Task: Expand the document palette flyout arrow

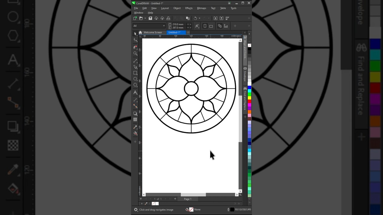Action: point(142,204)
